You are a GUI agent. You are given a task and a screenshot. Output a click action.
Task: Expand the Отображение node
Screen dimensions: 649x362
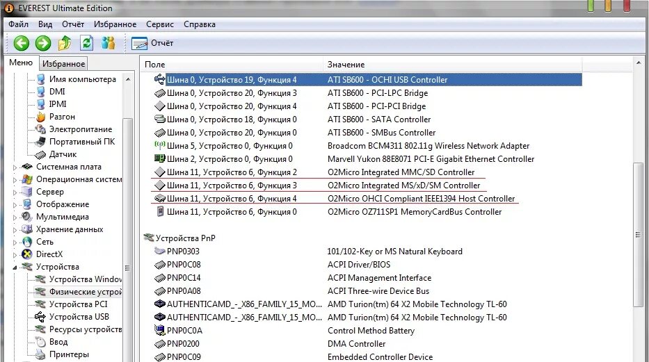pos(15,205)
